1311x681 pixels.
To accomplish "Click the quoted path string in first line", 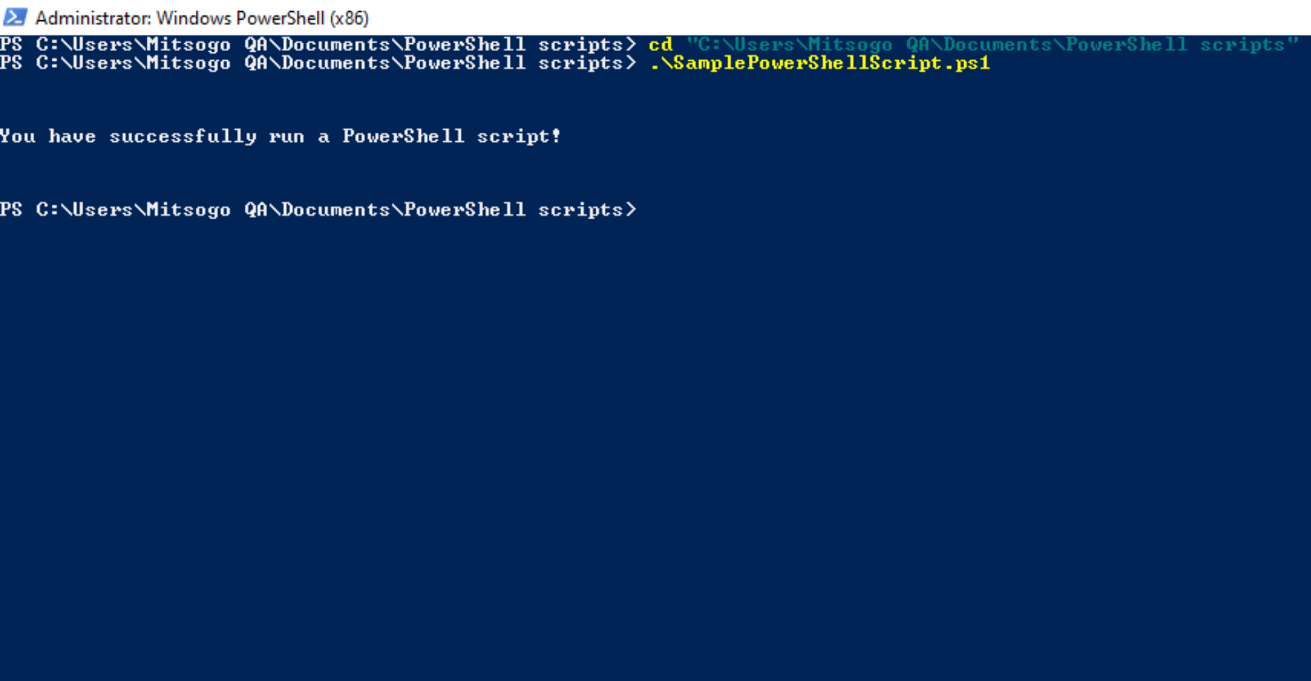I will pos(992,45).
